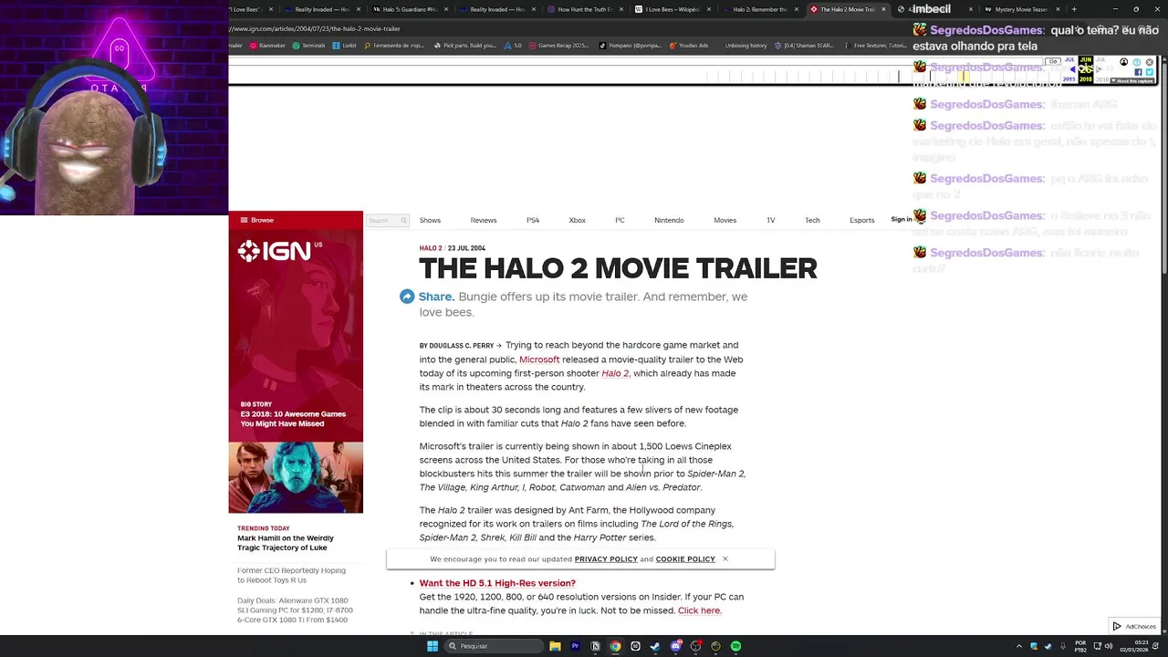Open Mark Hamill Weirdly Tragic Trajectory link

(x=286, y=543)
